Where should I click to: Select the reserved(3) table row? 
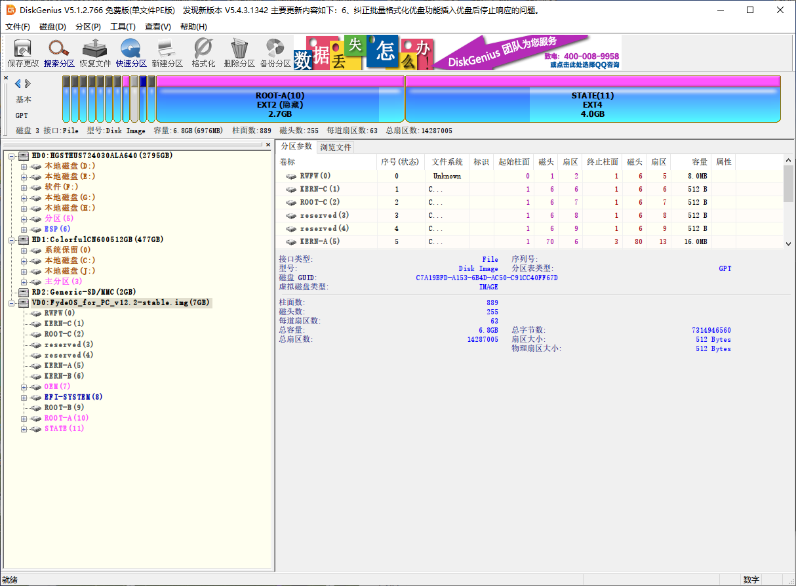pyautogui.click(x=531, y=215)
